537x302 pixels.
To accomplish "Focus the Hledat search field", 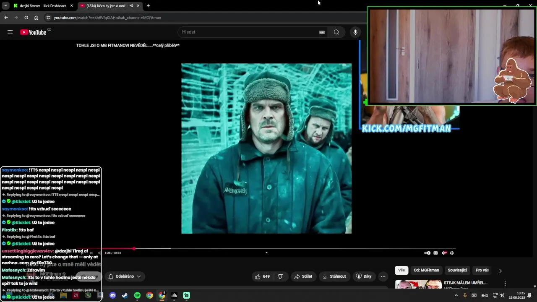I will 250,32.
